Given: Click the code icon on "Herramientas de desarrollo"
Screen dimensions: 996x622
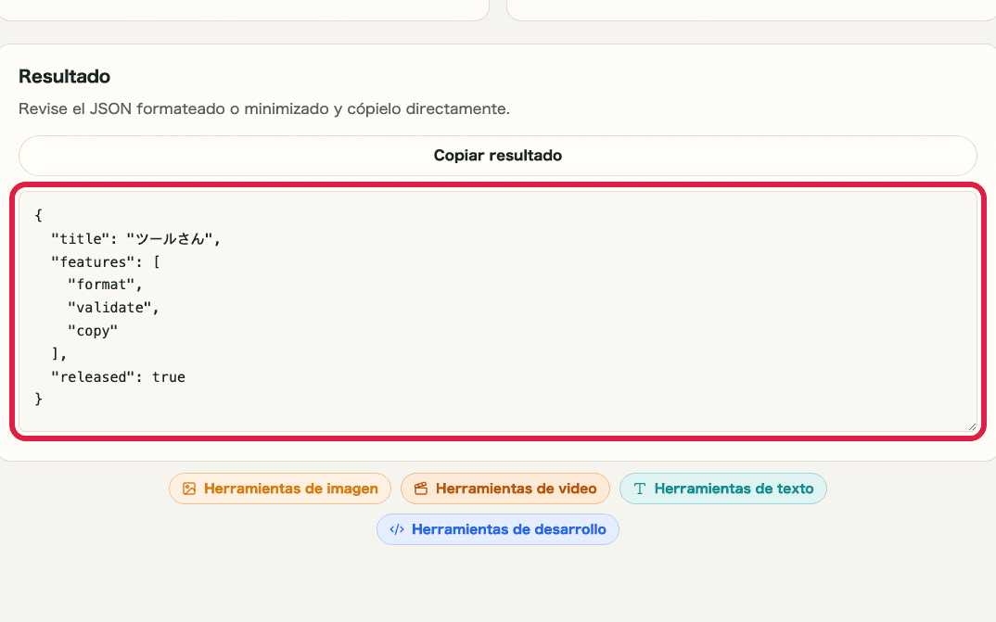Looking at the screenshot, I should (398, 529).
